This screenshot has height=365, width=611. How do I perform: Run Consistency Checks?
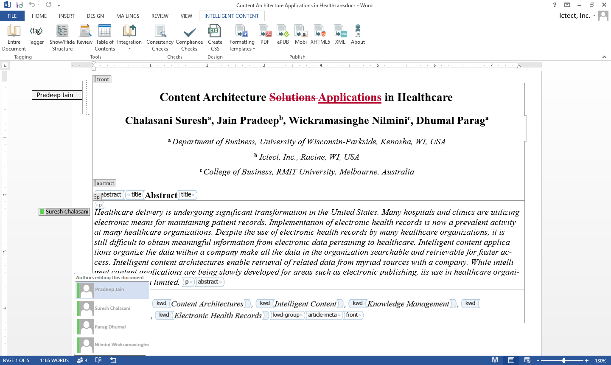click(160, 38)
